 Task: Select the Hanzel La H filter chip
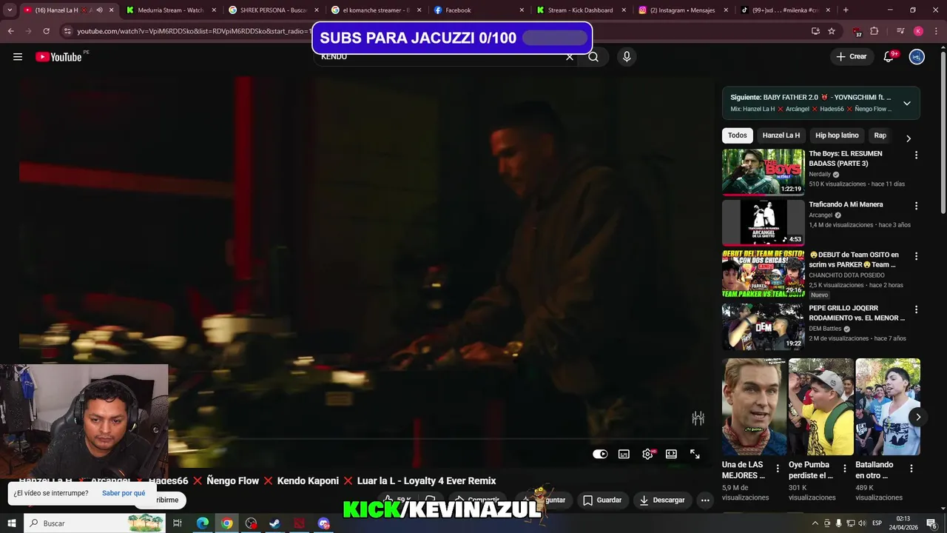click(x=781, y=135)
